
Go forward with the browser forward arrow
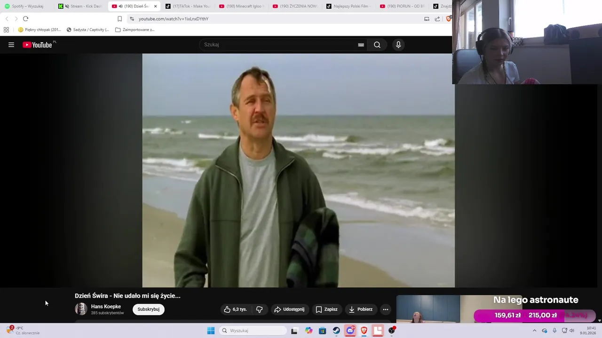(x=16, y=19)
